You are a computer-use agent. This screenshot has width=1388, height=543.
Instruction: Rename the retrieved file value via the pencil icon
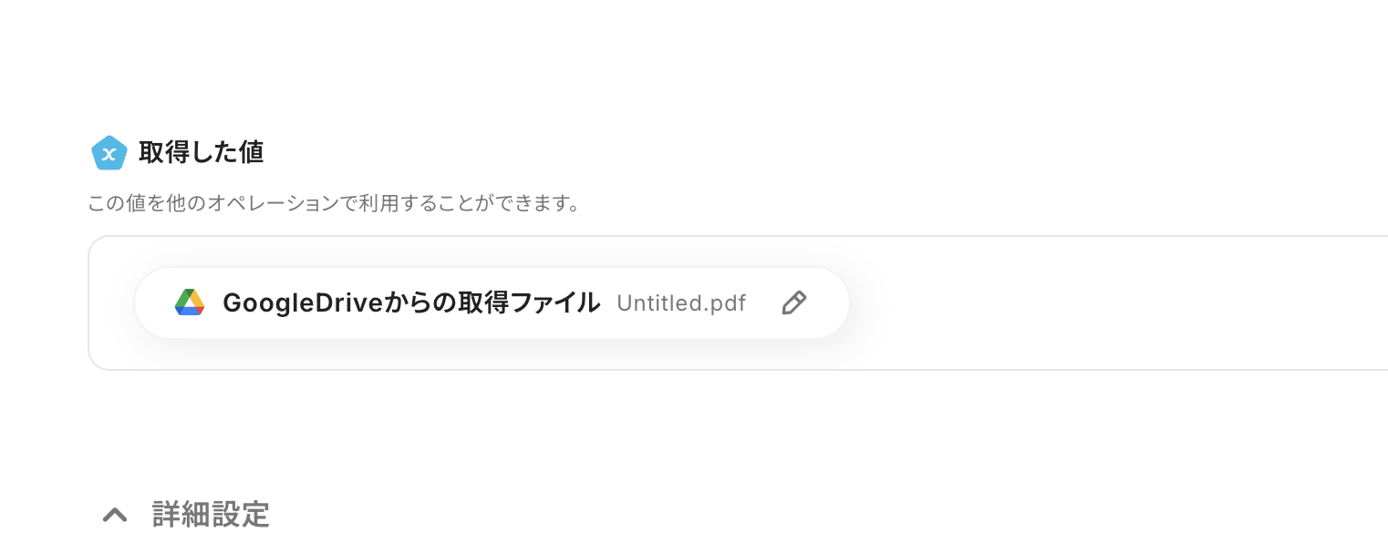coord(794,302)
